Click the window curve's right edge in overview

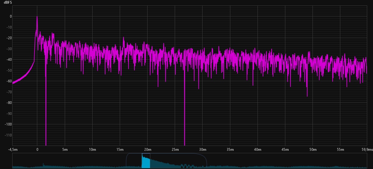coord(207,160)
